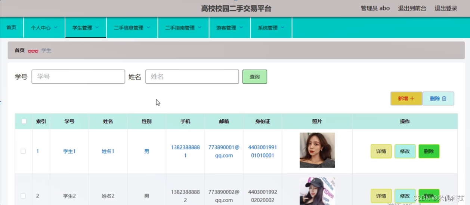
Task: Click 删除 for 学生1 row
Action: 429,151
